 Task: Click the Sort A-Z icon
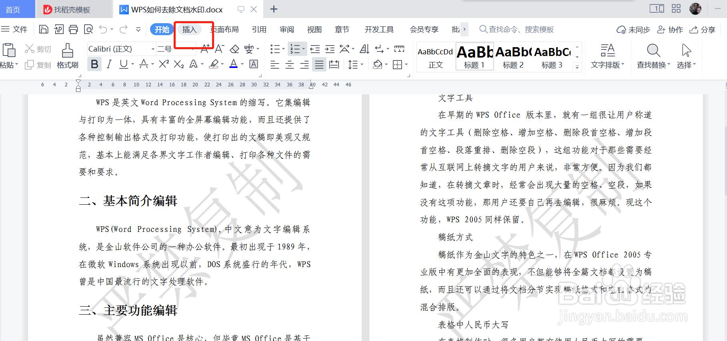pyautogui.click(x=365, y=49)
